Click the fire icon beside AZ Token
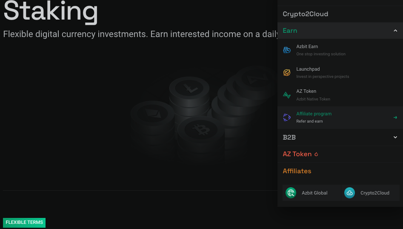Image resolution: width=403 pixels, height=229 pixels. pyautogui.click(x=316, y=155)
